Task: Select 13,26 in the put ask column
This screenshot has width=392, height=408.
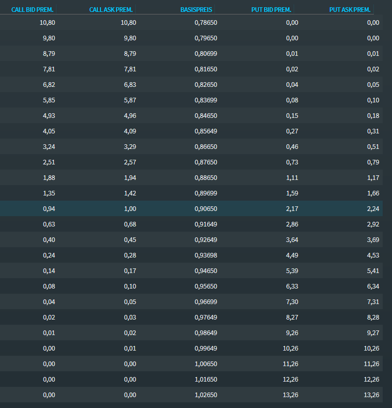Action: [x=371, y=395]
